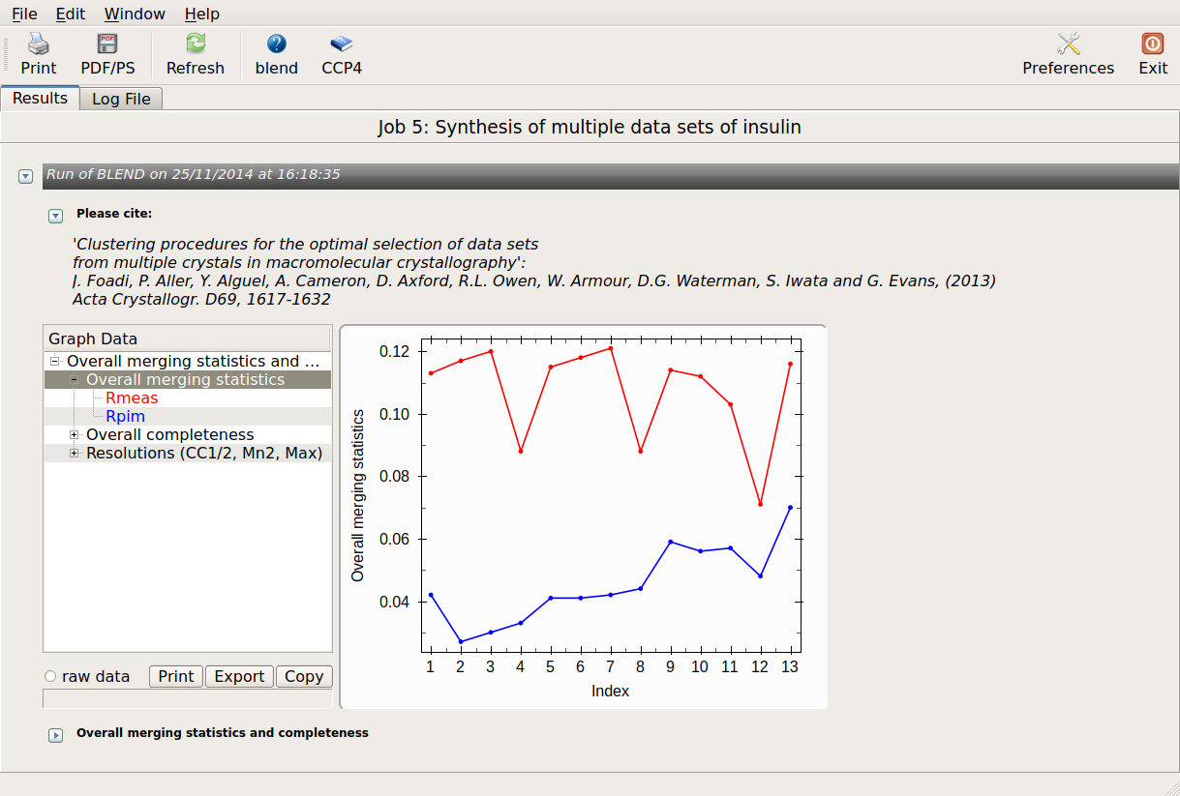This screenshot has width=1180, height=796.
Task: Expand Resolutions (CC1/2, Mn2, Max) node
Action: coord(75,454)
